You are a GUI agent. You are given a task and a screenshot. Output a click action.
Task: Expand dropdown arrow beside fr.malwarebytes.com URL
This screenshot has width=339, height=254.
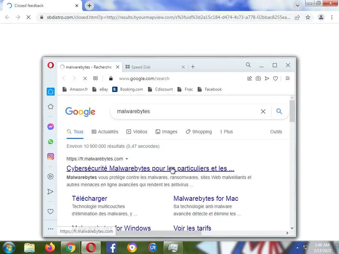coord(127,159)
